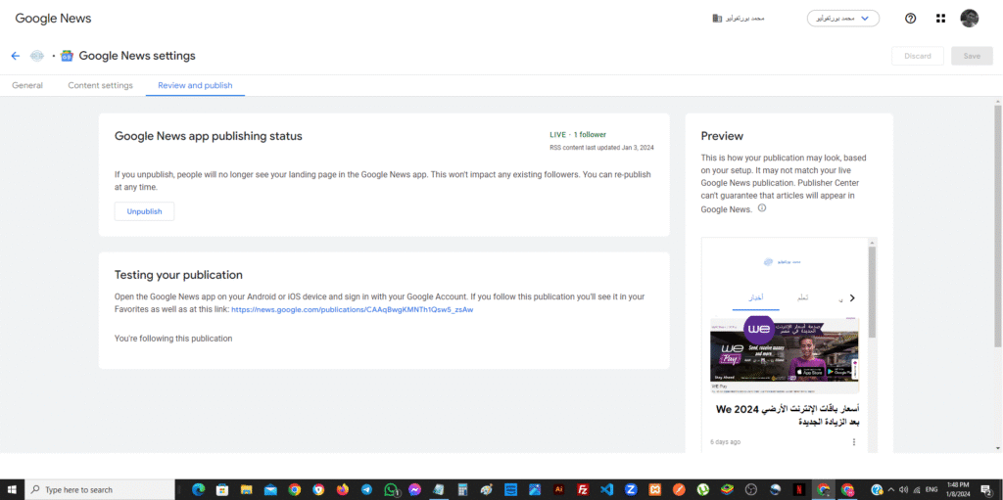The image size is (1003, 500).
Task: Open XAMPP from the taskbar
Action: click(655, 490)
